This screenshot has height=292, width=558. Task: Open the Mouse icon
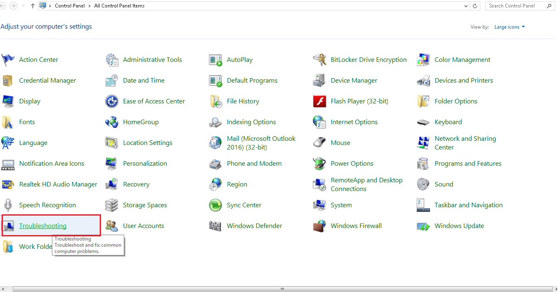[319, 143]
